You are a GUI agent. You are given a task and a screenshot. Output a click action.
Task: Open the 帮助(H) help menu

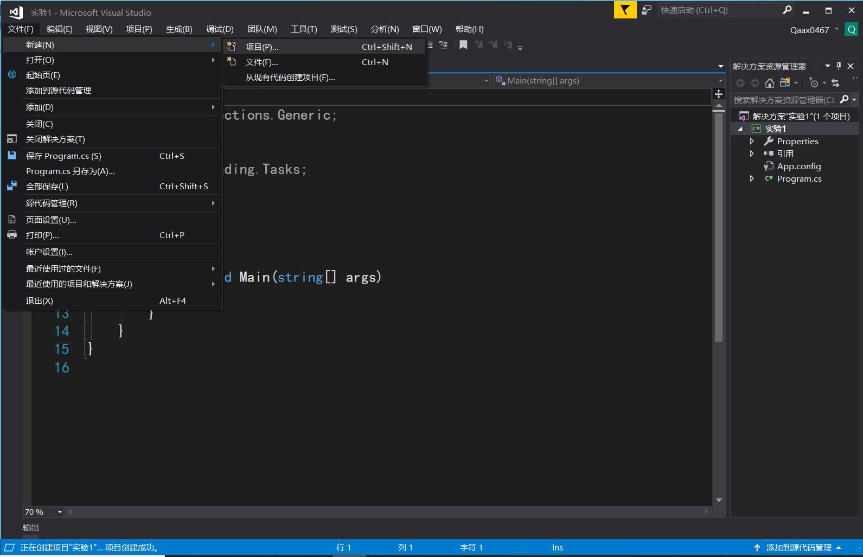click(469, 29)
